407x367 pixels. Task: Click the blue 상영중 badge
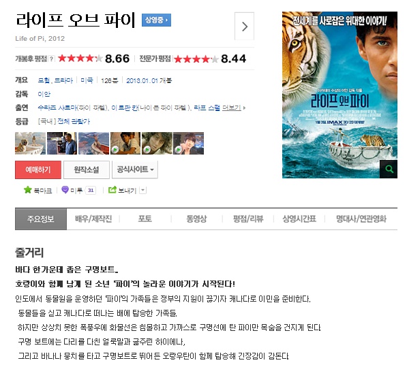click(x=156, y=20)
